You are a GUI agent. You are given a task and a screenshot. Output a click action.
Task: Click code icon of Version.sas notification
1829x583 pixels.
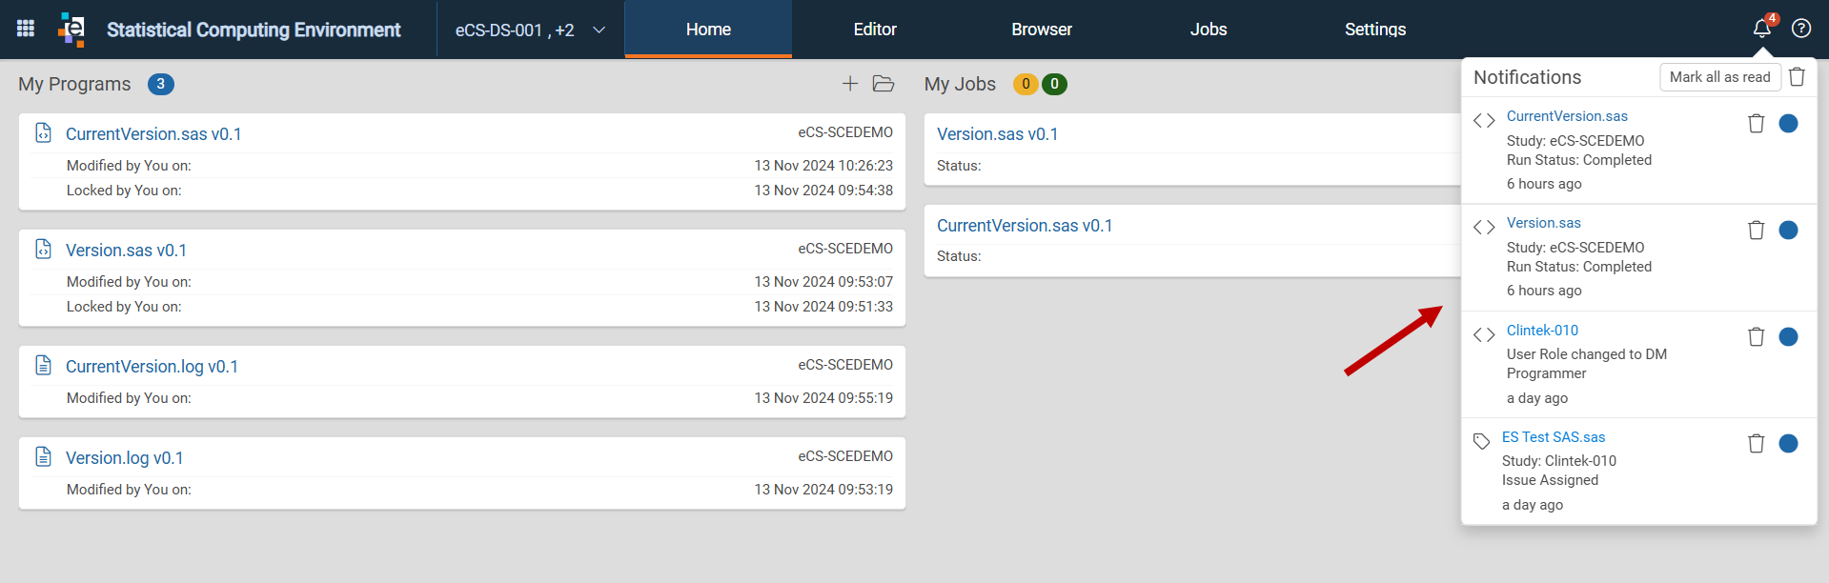(x=1484, y=228)
